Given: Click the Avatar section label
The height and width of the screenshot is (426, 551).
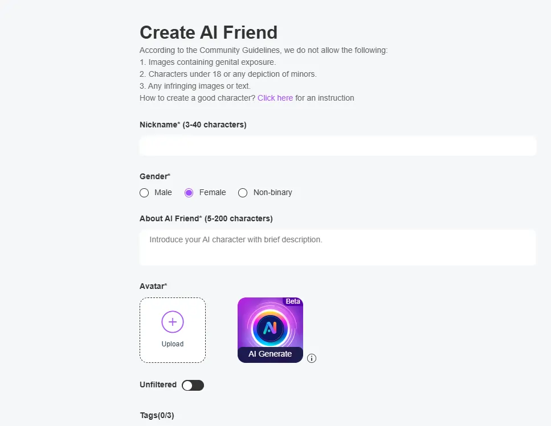Looking at the screenshot, I should click(x=153, y=286).
